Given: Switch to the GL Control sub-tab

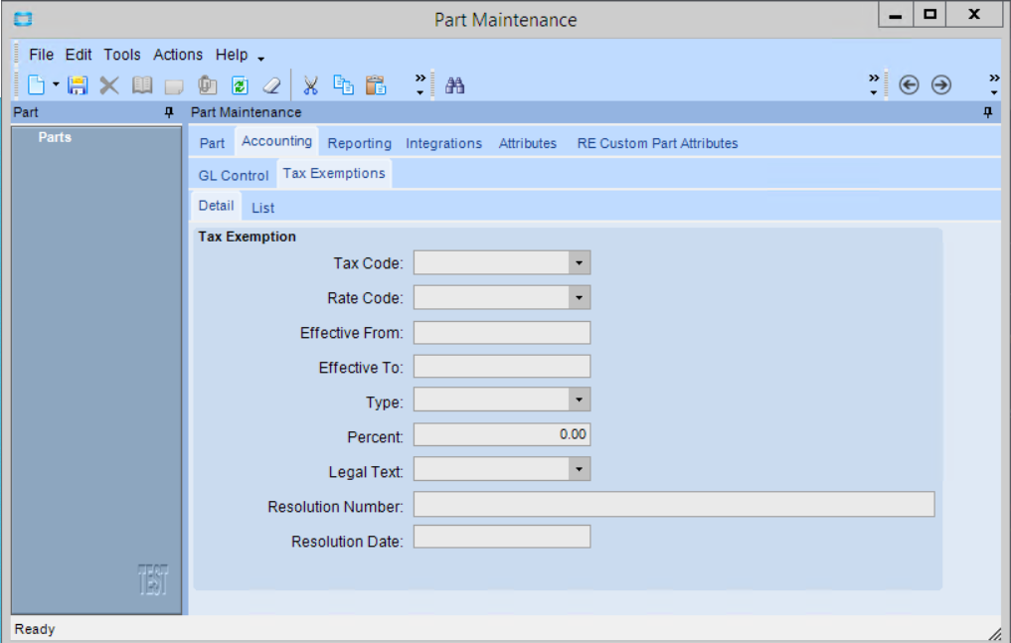Looking at the screenshot, I should pos(234,175).
